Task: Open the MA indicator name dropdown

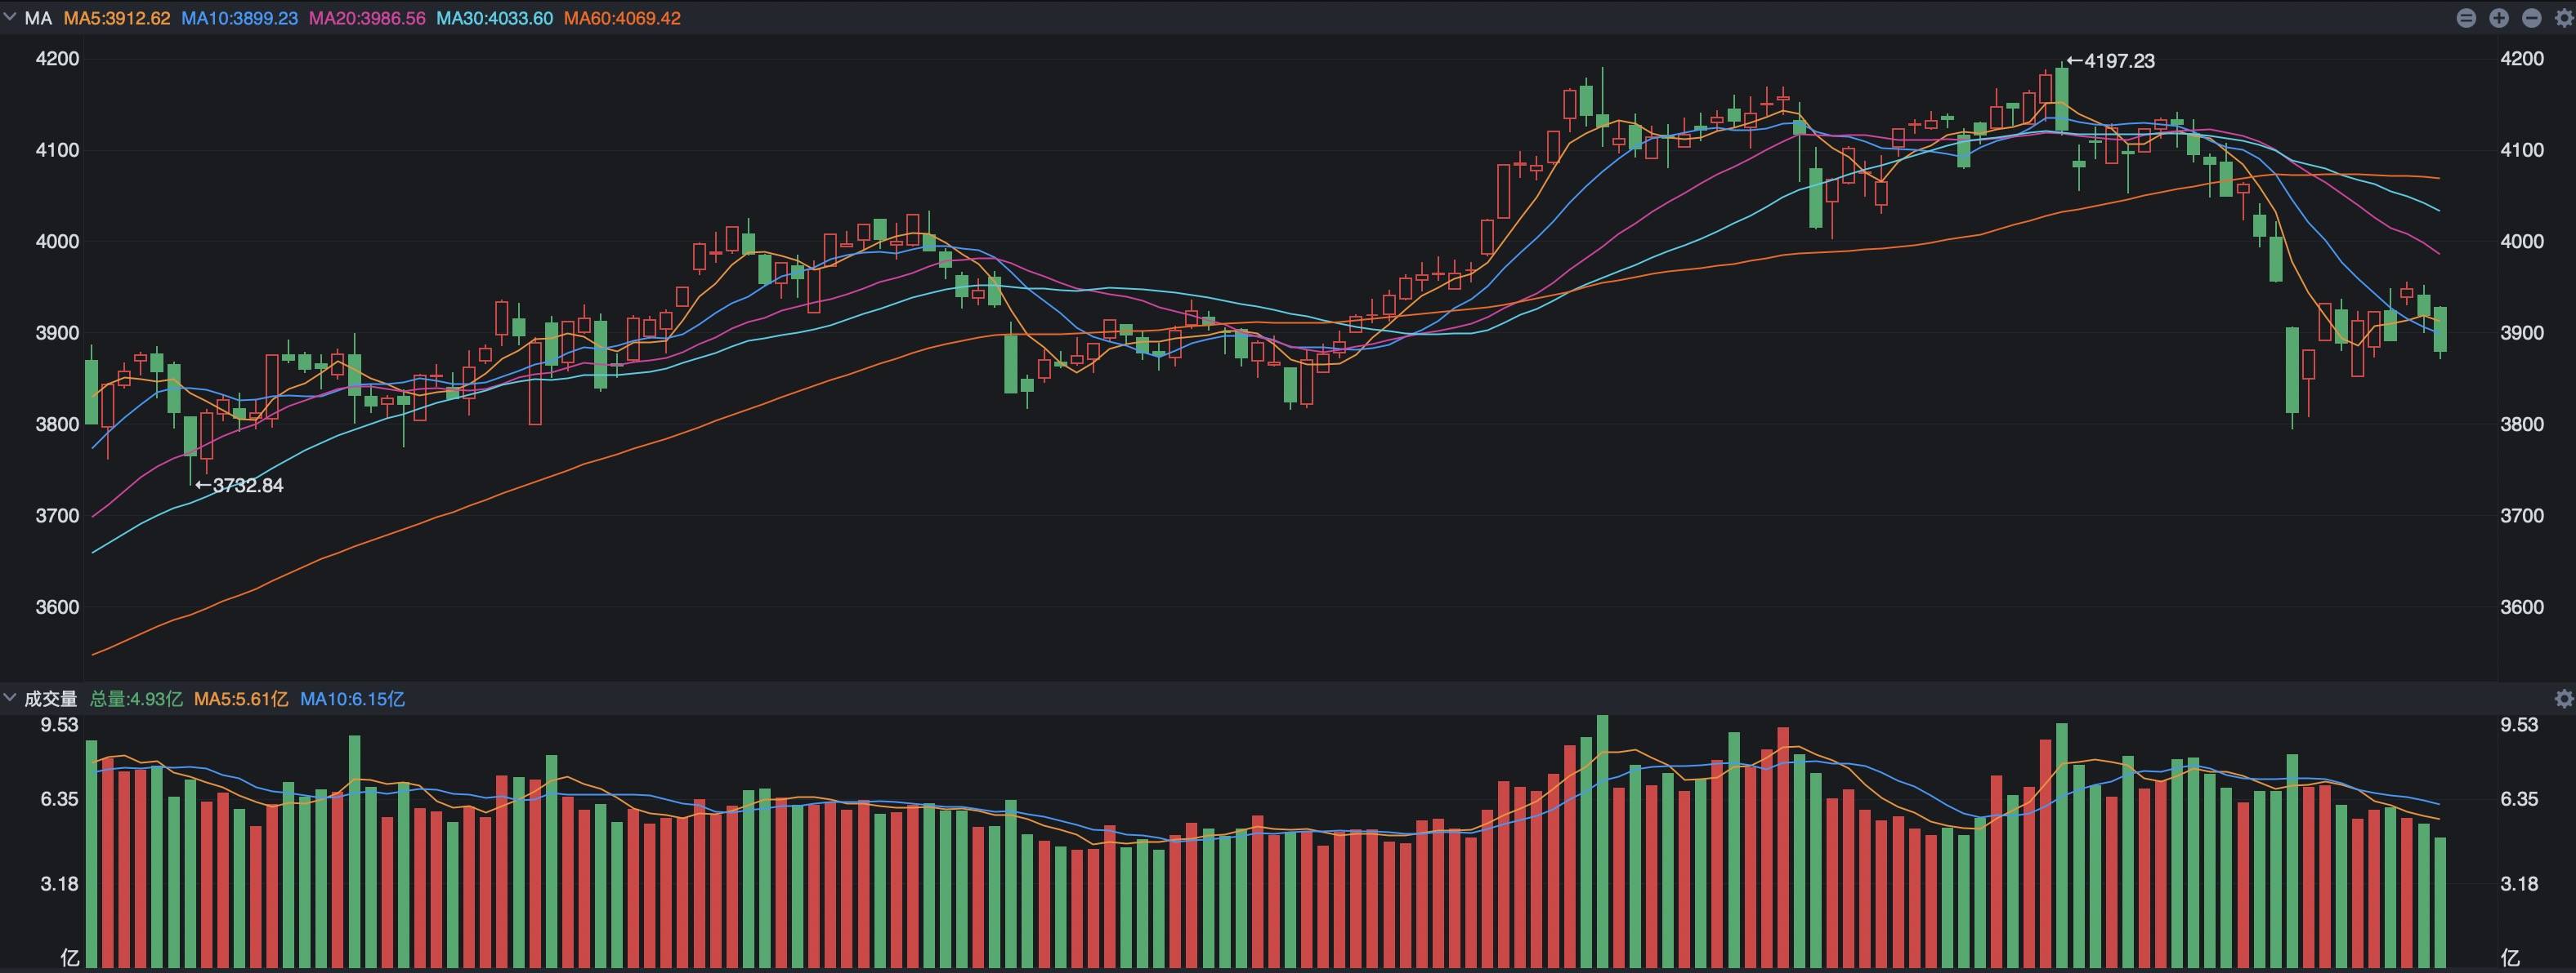Action: click(x=38, y=18)
